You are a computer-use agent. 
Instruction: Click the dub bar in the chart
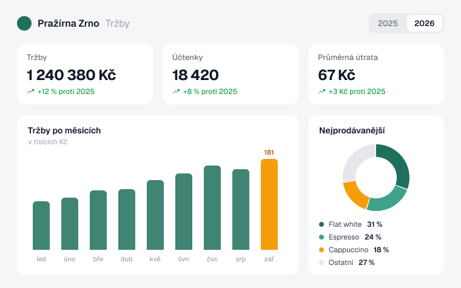point(127,219)
